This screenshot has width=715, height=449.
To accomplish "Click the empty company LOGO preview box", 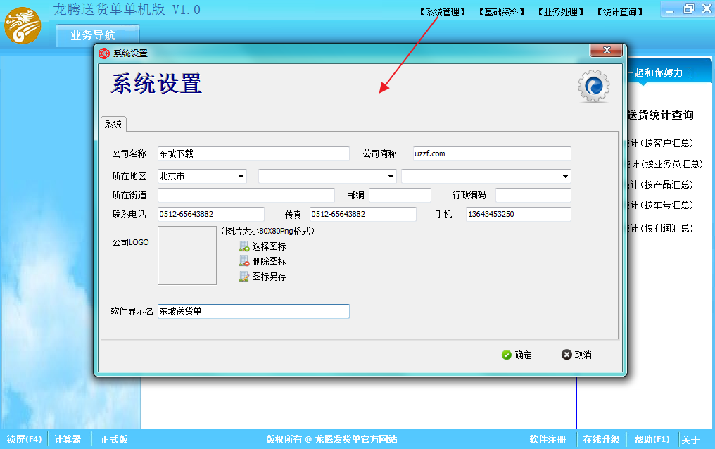I will tap(187, 255).
